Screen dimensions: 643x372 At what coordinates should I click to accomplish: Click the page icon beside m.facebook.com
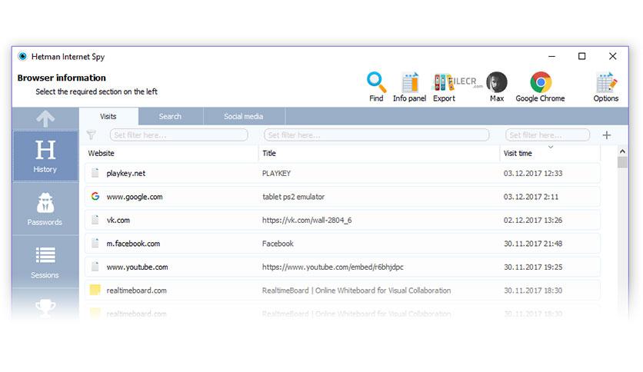(95, 243)
